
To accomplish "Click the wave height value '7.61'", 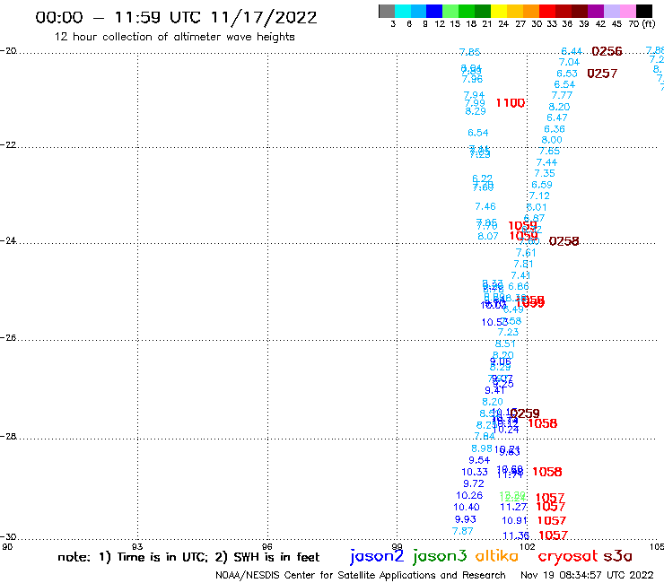I will (526, 253).
